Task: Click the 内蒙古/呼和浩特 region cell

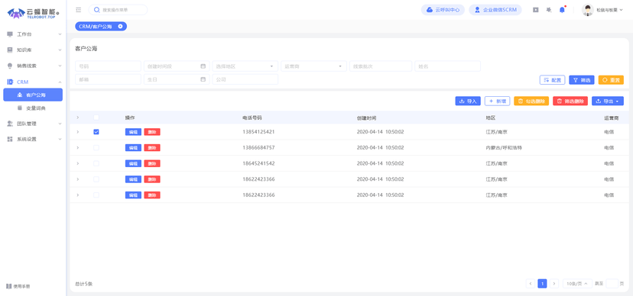Action: coord(504,148)
